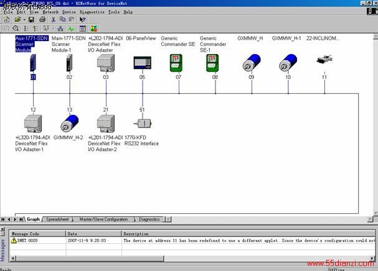Switch to the Master/Slave Configuration tab

[103, 219]
